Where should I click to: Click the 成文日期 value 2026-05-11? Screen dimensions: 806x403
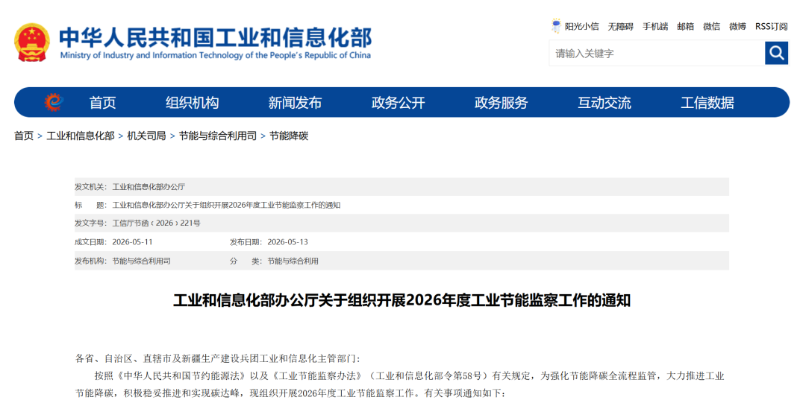coord(132,242)
